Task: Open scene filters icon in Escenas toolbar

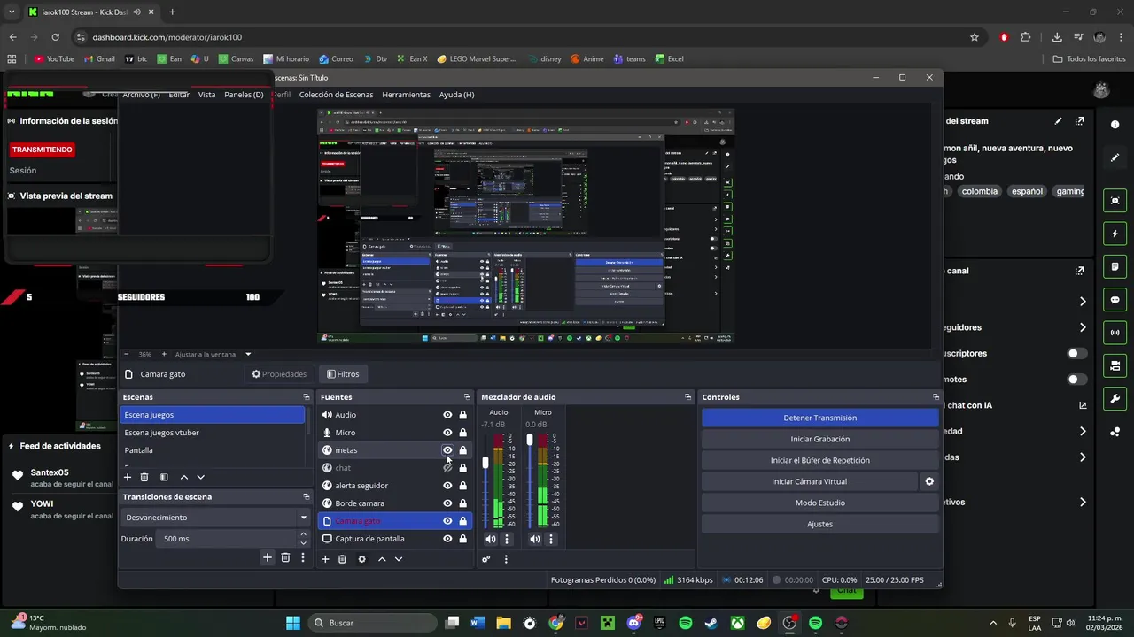Action: click(x=164, y=477)
